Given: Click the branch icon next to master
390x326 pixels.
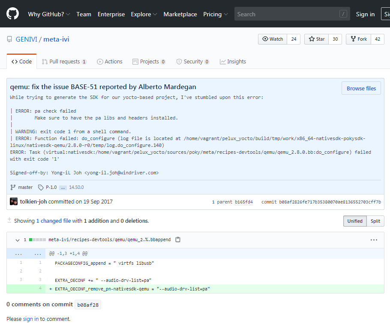Looking at the screenshot, I should [x=13, y=187].
